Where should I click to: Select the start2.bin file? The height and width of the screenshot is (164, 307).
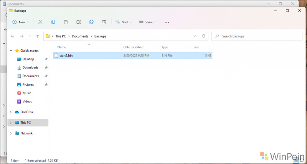[132, 55]
